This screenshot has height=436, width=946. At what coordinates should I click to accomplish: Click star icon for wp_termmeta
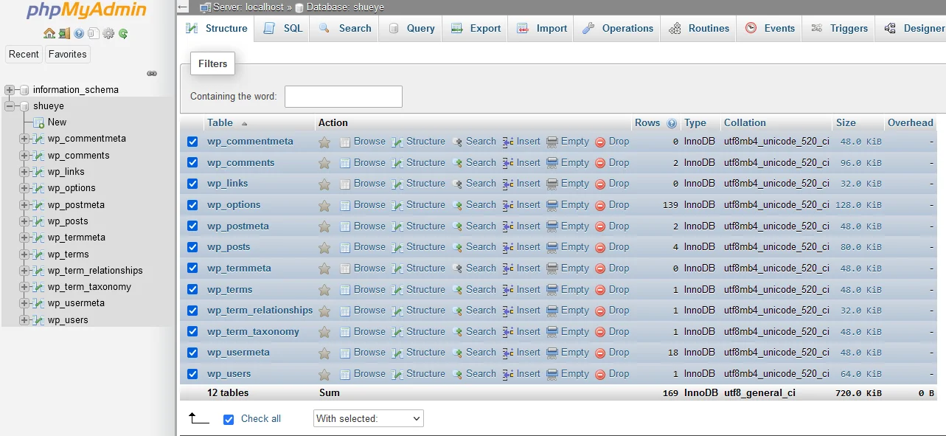click(324, 269)
